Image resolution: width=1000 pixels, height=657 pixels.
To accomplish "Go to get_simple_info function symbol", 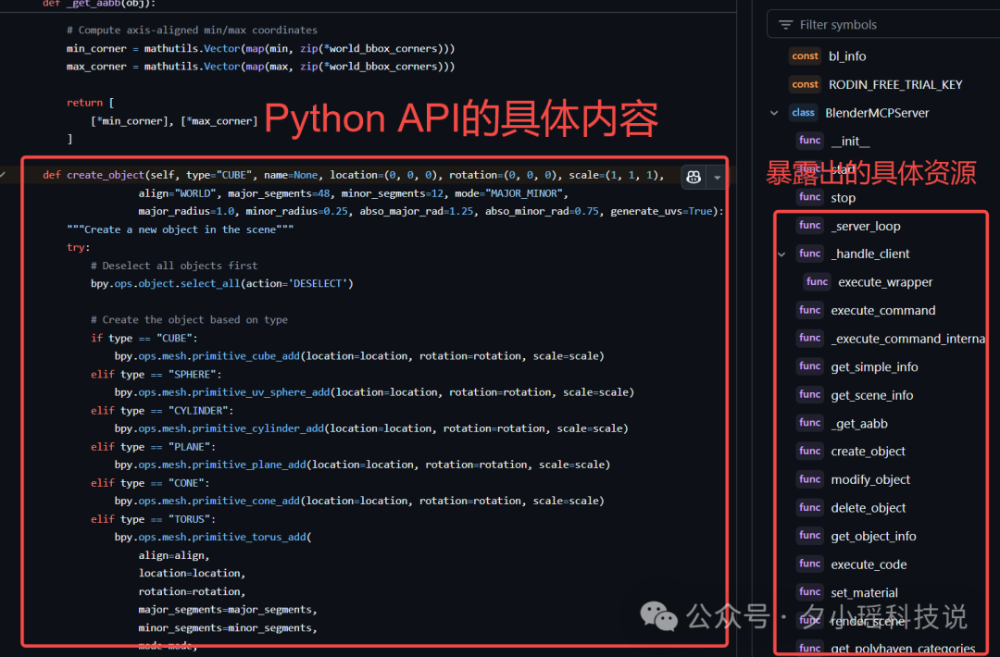I will click(874, 367).
